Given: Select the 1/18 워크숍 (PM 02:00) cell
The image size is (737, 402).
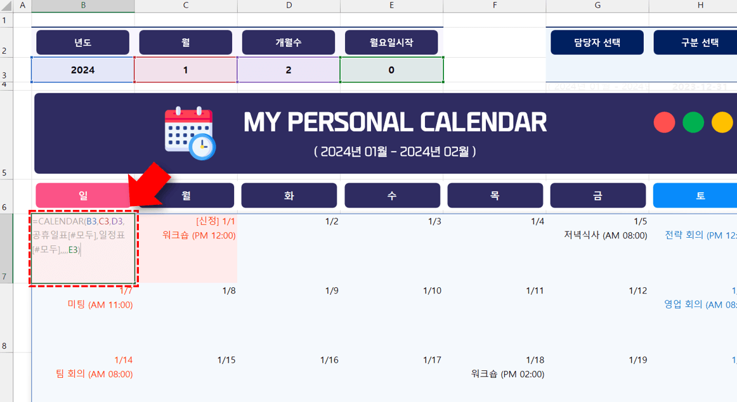Looking at the screenshot, I should click(x=495, y=377).
